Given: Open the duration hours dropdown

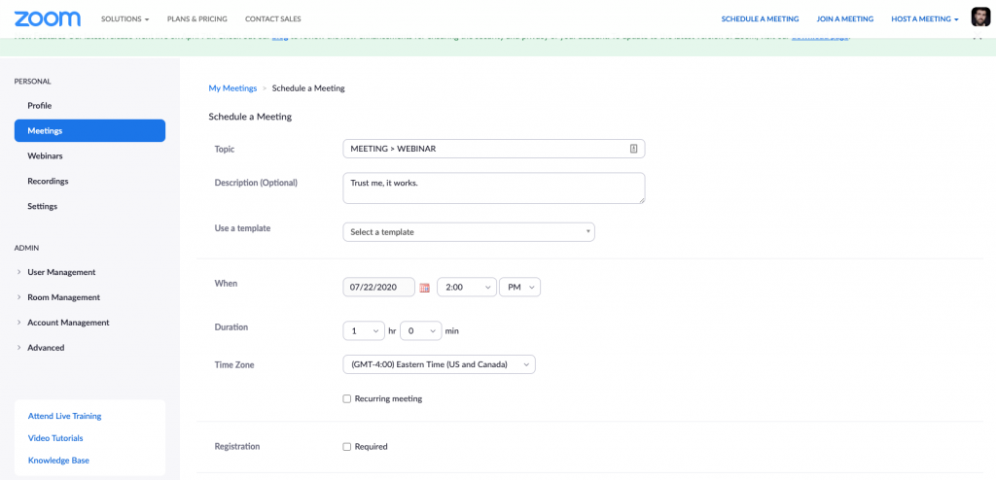Looking at the screenshot, I should (364, 330).
